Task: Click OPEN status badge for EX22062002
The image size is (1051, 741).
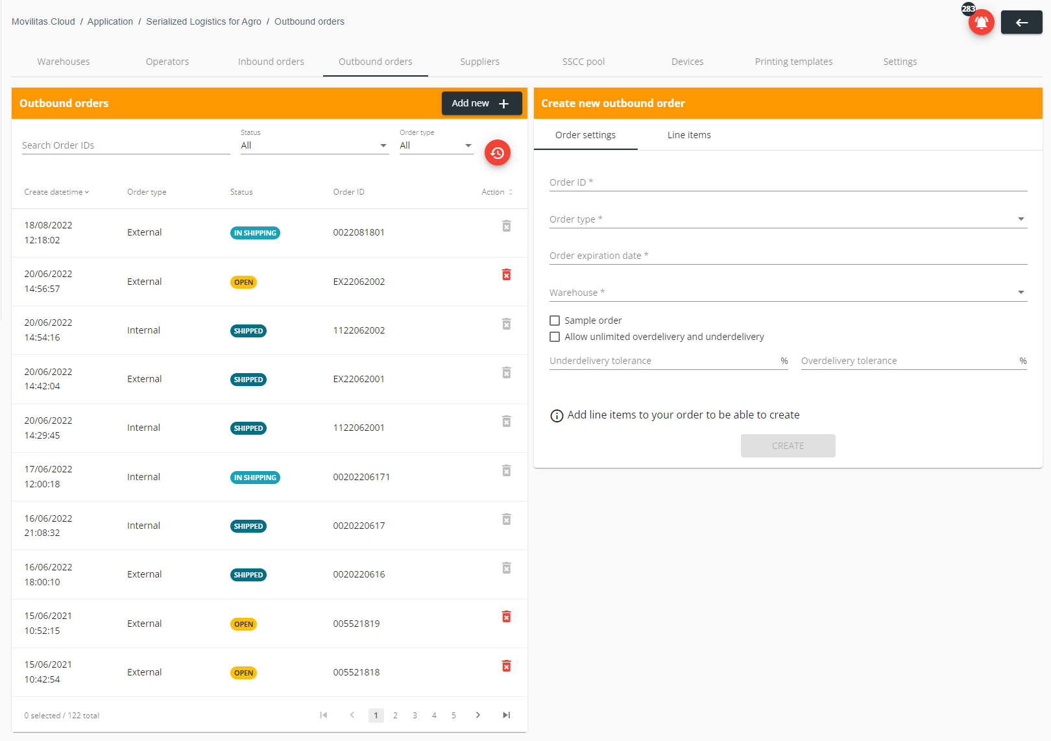Action: (x=243, y=282)
